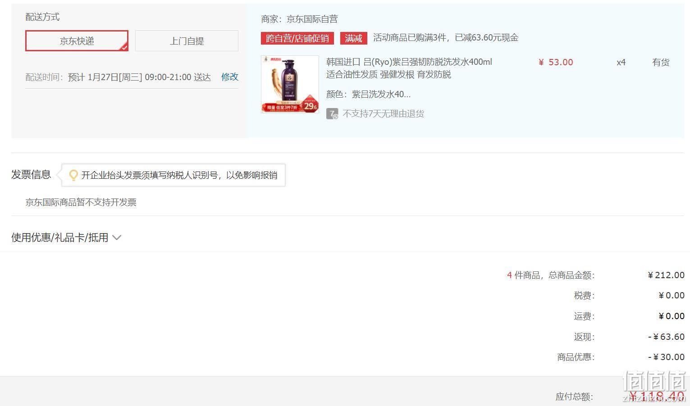Click the 有货 stock status
The image size is (690, 406).
coord(661,62)
